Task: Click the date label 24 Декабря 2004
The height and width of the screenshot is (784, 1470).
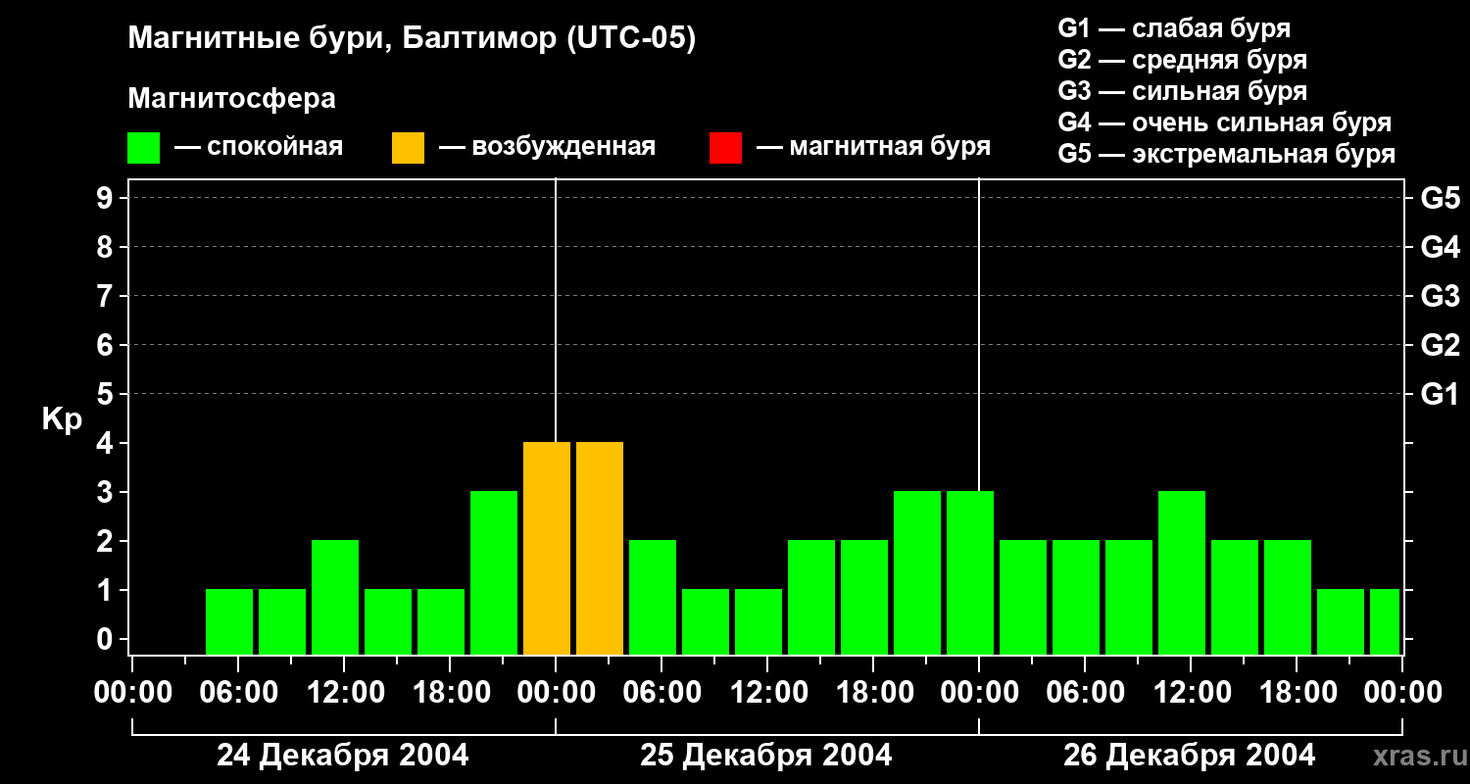Action: [343, 755]
